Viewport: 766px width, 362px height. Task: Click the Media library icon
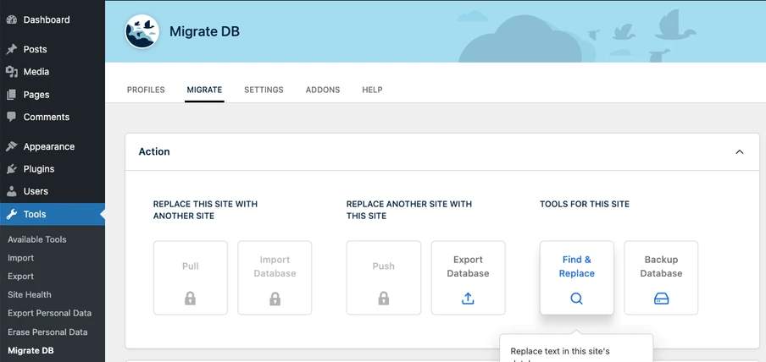tap(11, 72)
